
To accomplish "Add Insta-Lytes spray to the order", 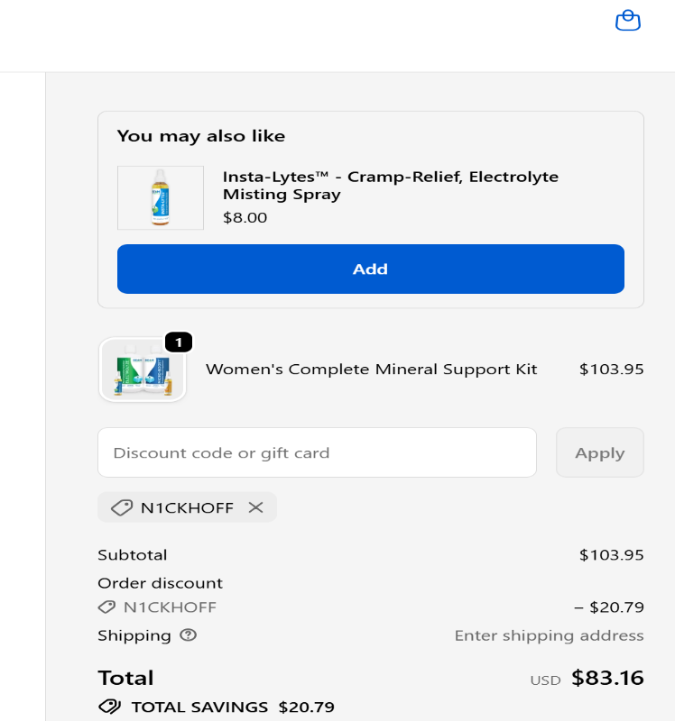I will point(370,269).
